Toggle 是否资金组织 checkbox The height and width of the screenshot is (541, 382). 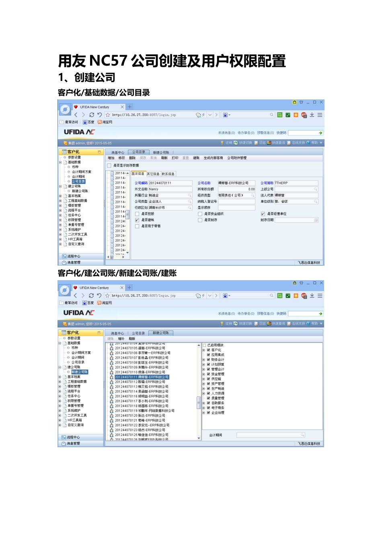200,214
